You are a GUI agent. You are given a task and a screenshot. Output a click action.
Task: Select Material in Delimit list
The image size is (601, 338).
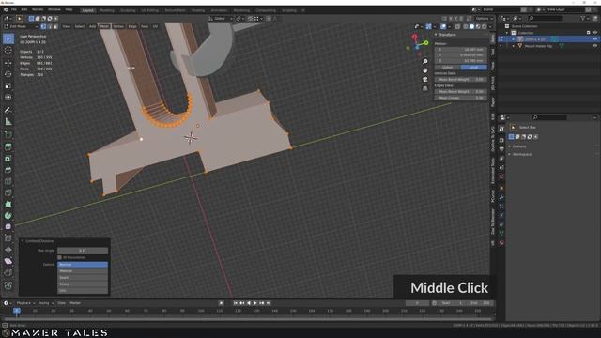(x=83, y=271)
